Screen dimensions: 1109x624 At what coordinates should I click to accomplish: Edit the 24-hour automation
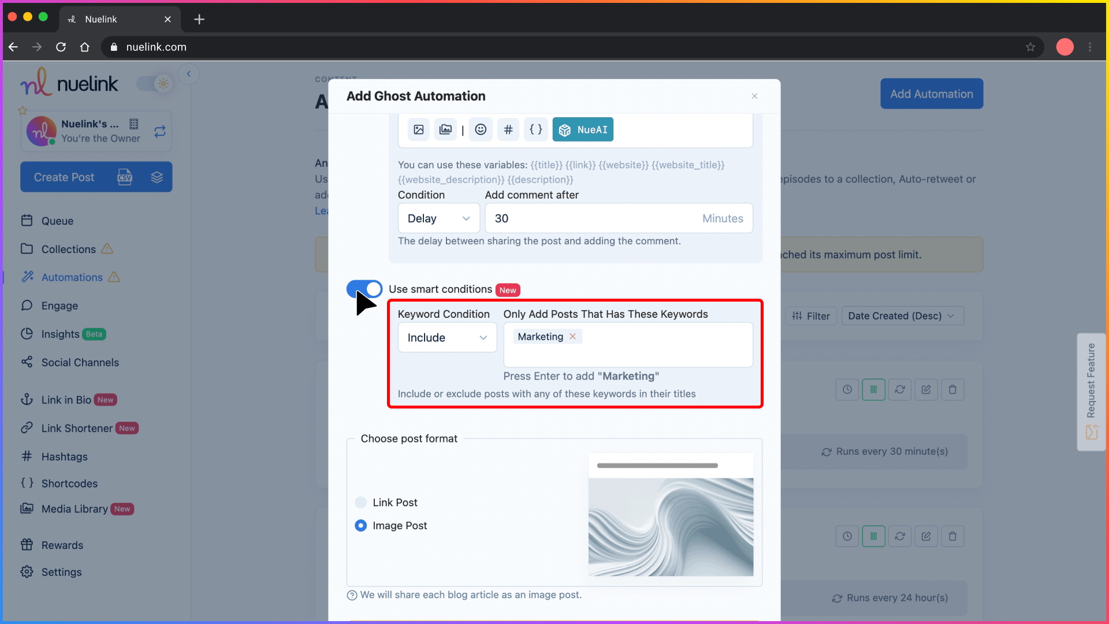(926, 536)
